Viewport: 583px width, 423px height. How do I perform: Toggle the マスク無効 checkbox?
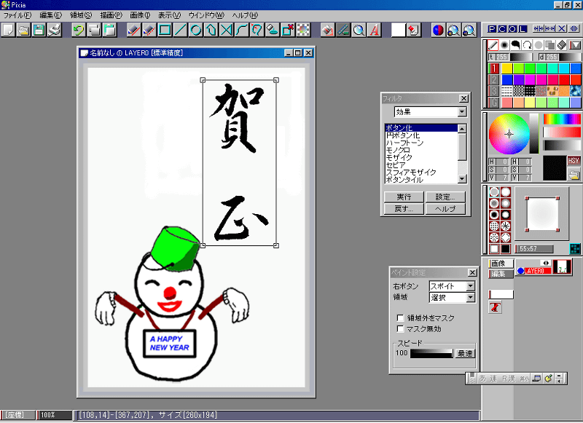coord(400,328)
